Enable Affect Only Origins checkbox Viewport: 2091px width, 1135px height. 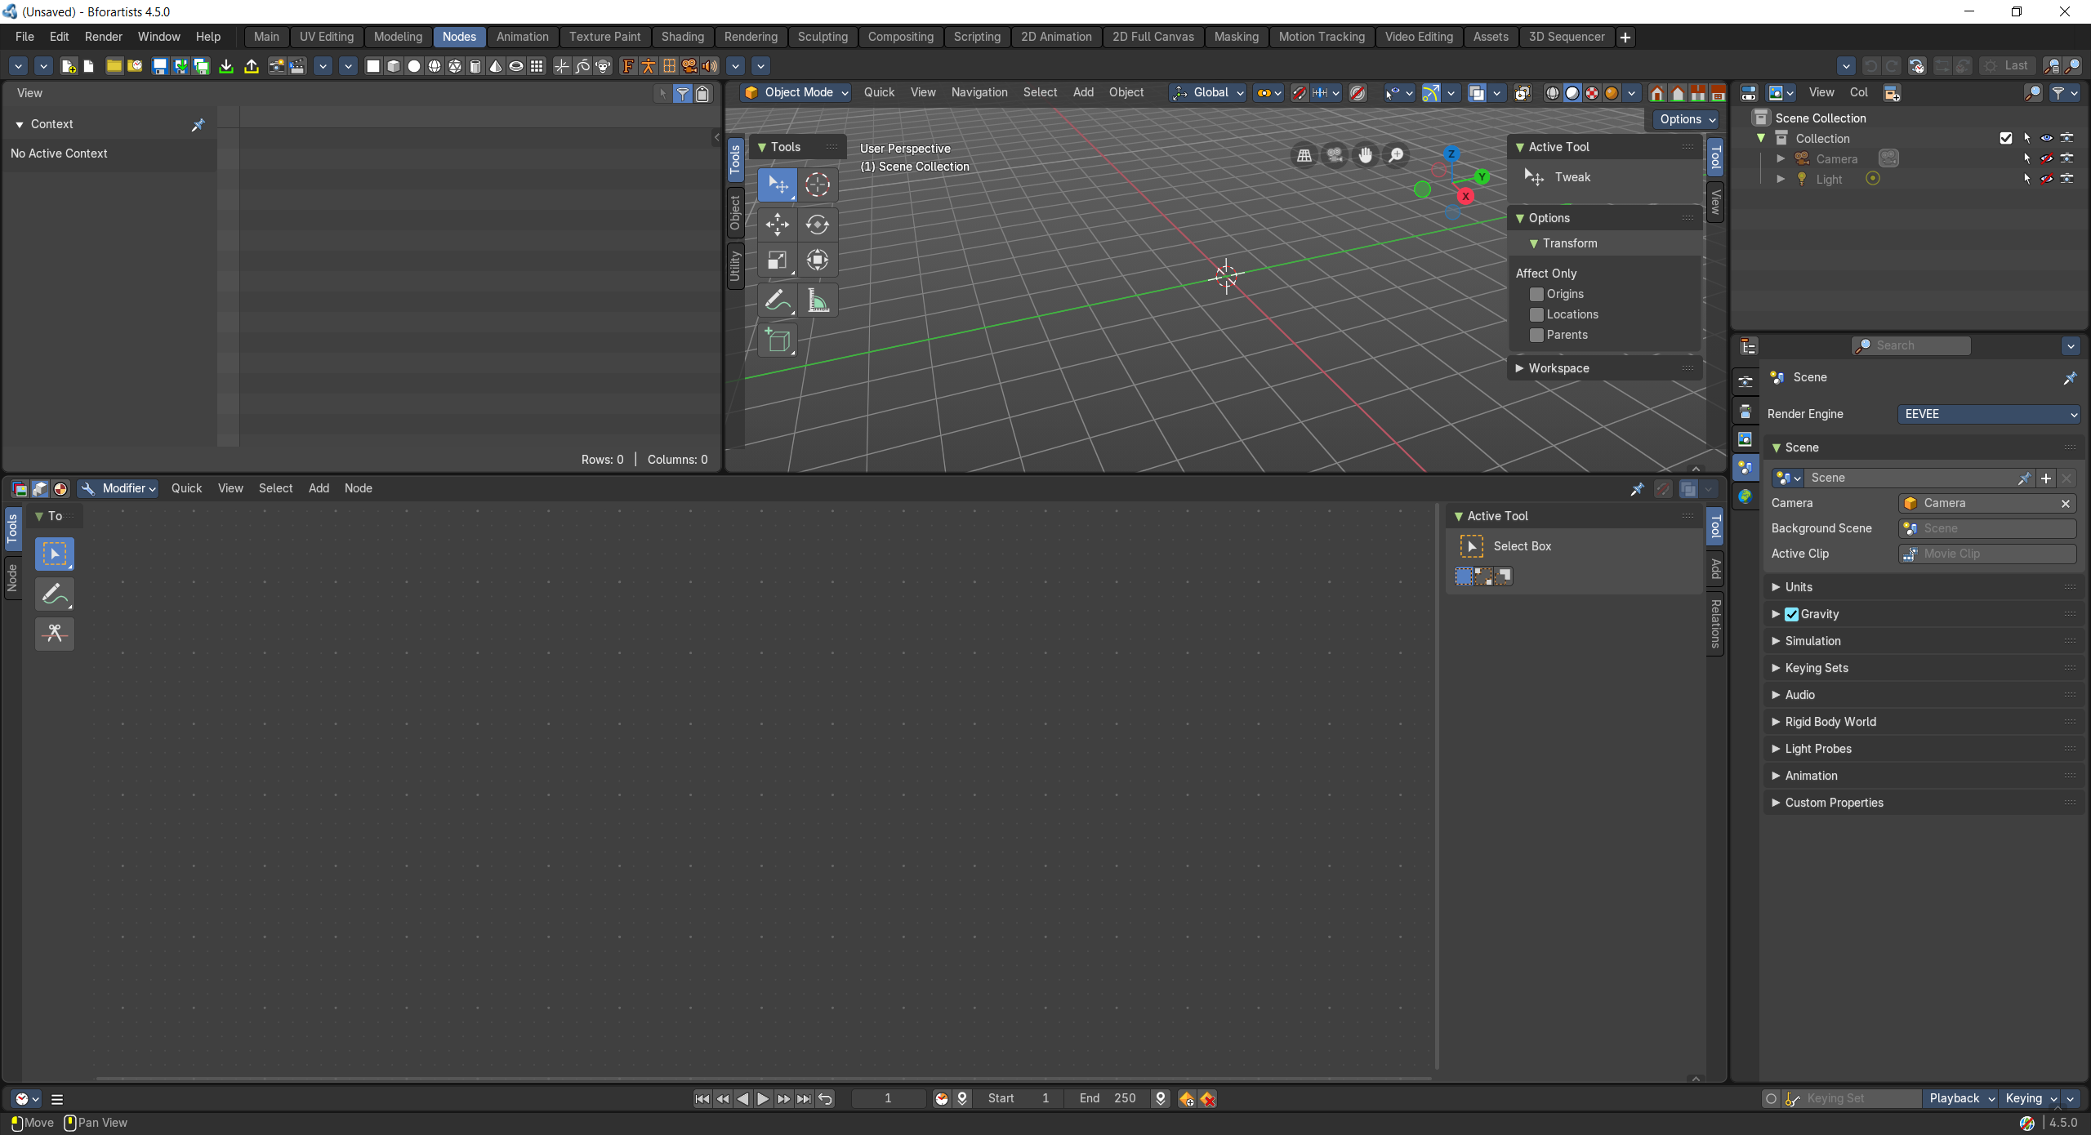(x=1536, y=294)
